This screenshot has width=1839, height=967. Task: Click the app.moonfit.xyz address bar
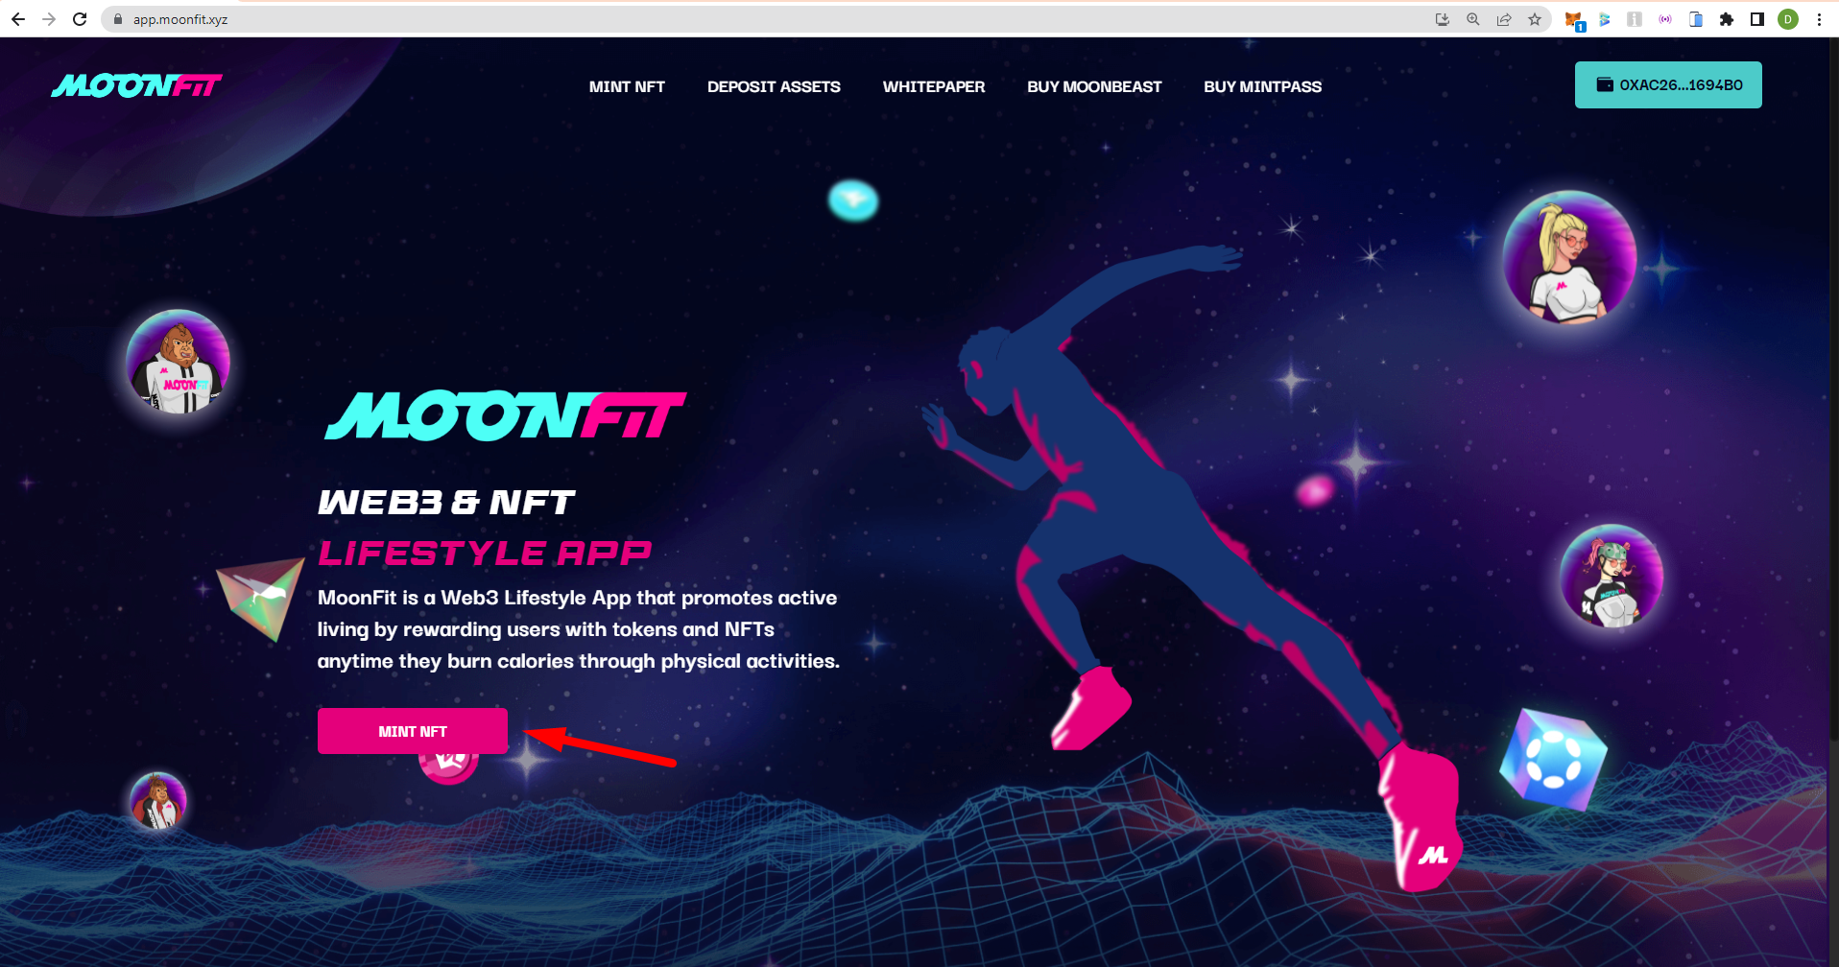click(768, 19)
